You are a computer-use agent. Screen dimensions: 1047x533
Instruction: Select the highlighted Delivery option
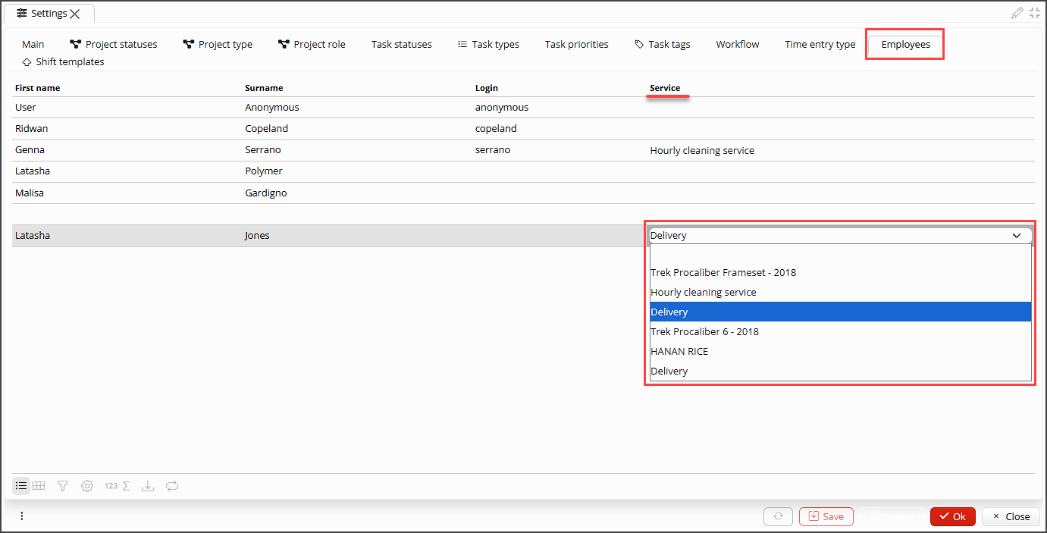pos(841,312)
